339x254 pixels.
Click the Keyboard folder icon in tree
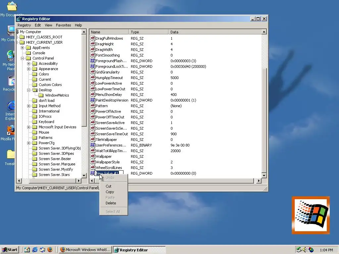tap(35, 122)
